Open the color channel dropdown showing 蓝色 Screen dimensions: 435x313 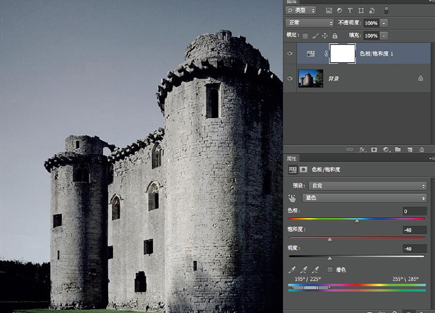click(x=364, y=198)
